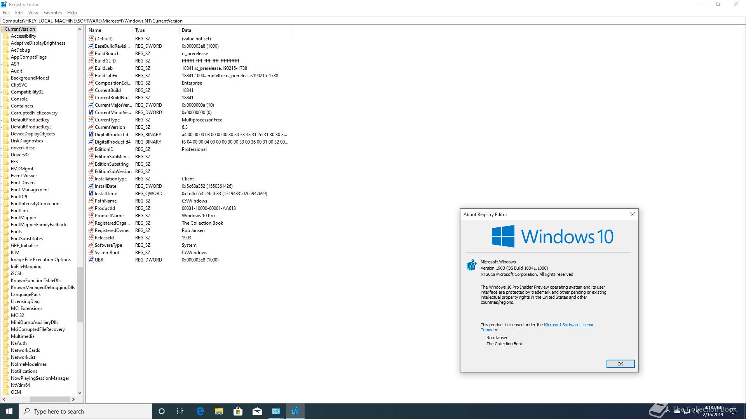This screenshot has height=419, width=746.
Task: Click the folder icon for Winlogon-adjacent OEM key
Action: 6,392
